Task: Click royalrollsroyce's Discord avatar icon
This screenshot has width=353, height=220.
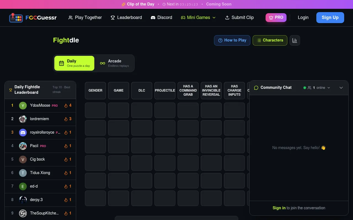Action: [23, 133]
